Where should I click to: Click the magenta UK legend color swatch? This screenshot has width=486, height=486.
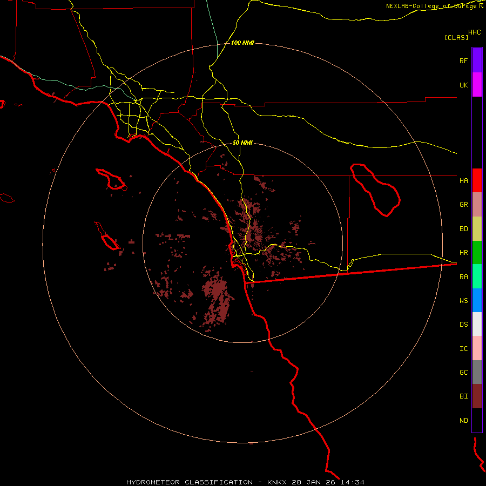pos(477,85)
